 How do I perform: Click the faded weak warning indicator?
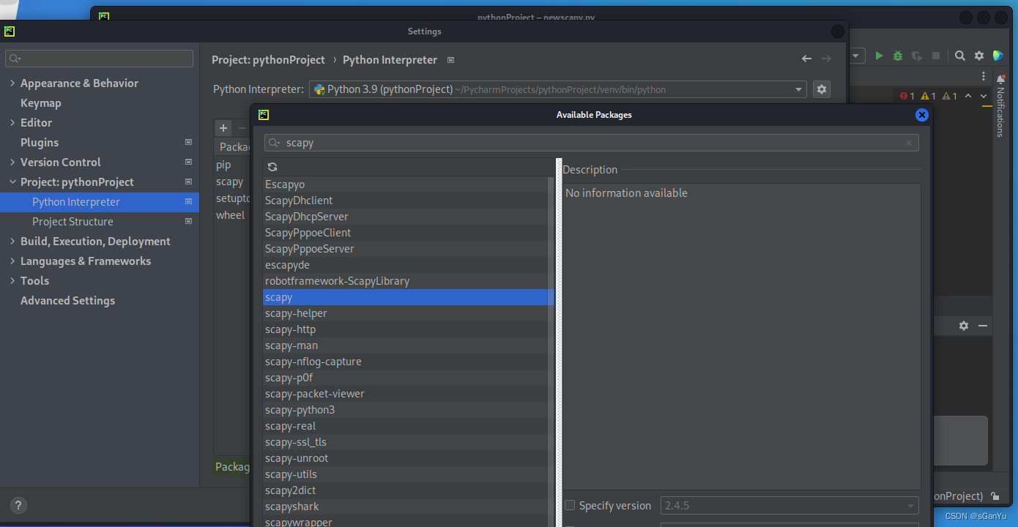950,96
